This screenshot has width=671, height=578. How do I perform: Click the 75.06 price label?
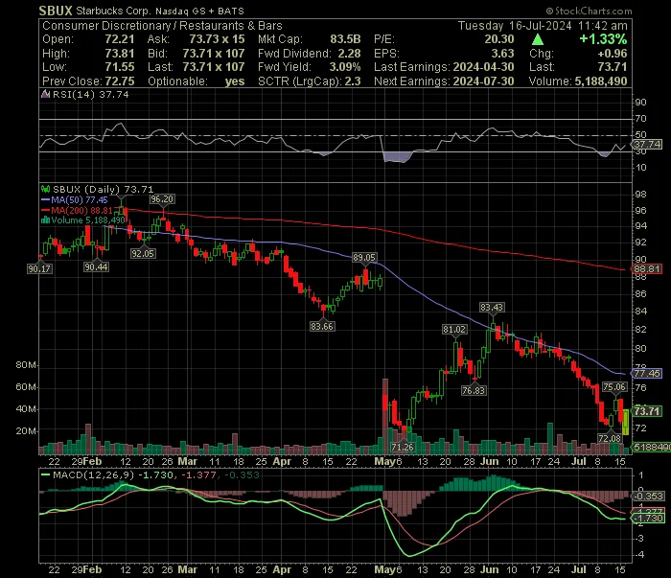614,387
